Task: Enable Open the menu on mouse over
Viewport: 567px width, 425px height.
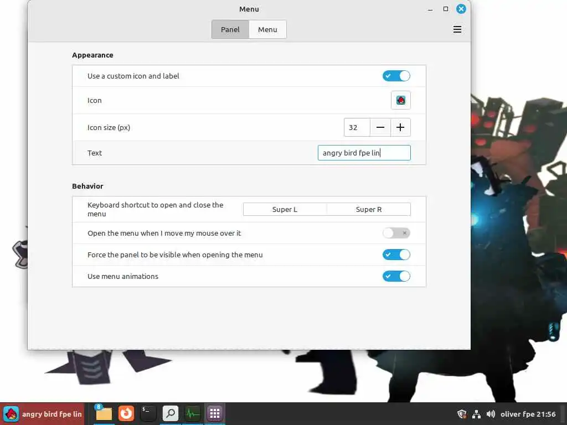Action: tap(396, 233)
